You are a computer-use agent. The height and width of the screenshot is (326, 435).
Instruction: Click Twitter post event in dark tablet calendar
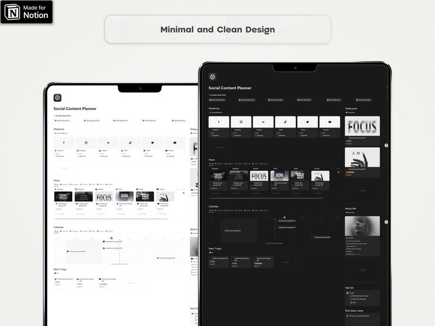(x=232, y=231)
